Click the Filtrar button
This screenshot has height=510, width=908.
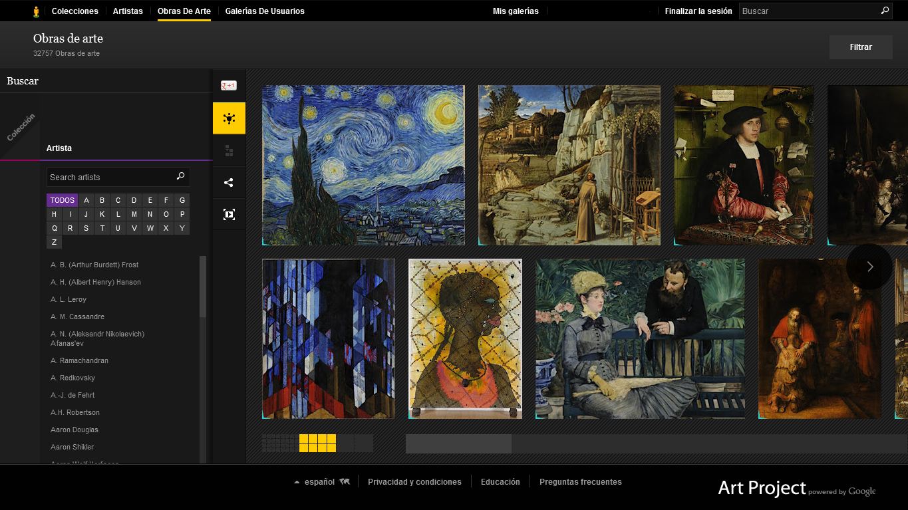[861, 47]
